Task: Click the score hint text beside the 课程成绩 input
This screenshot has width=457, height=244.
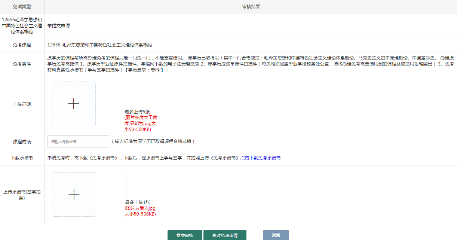Action: pos(153,141)
